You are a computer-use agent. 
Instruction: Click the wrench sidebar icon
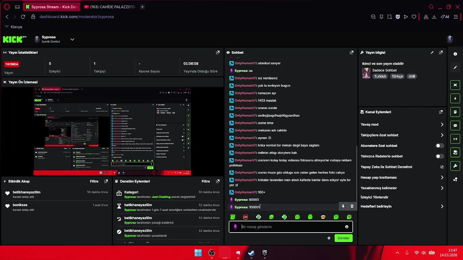pyautogui.click(x=455, y=166)
